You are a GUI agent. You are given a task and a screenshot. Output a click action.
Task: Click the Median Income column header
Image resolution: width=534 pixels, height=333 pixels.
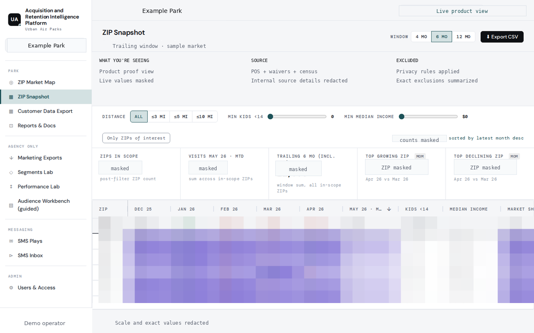click(x=469, y=209)
